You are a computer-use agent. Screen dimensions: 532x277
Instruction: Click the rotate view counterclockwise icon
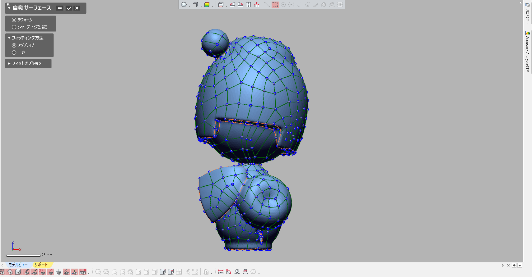pos(232,5)
